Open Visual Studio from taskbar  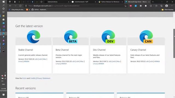pos(4,27)
